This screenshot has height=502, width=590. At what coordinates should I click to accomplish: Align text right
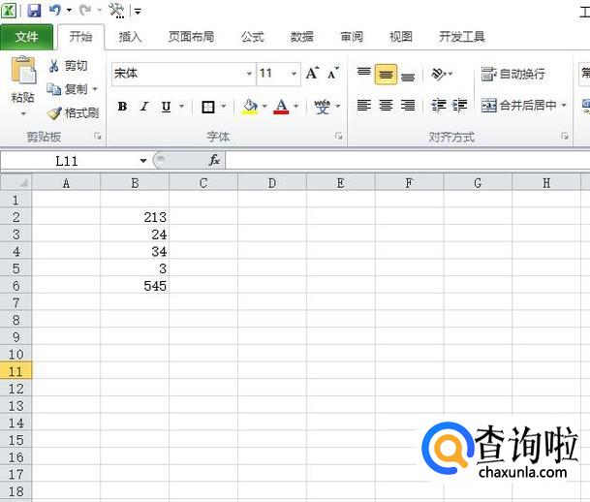point(408,106)
